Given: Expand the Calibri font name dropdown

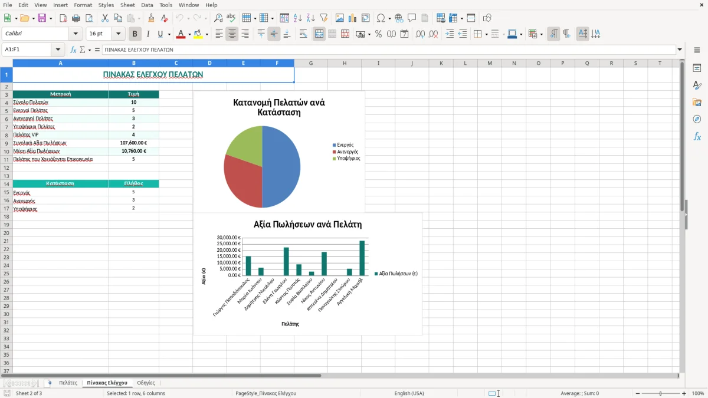Looking at the screenshot, I should 76,34.
